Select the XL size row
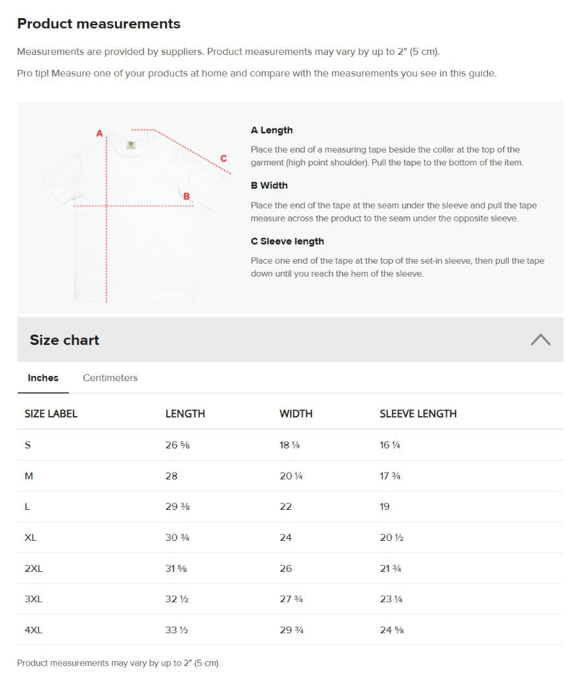 coord(290,538)
